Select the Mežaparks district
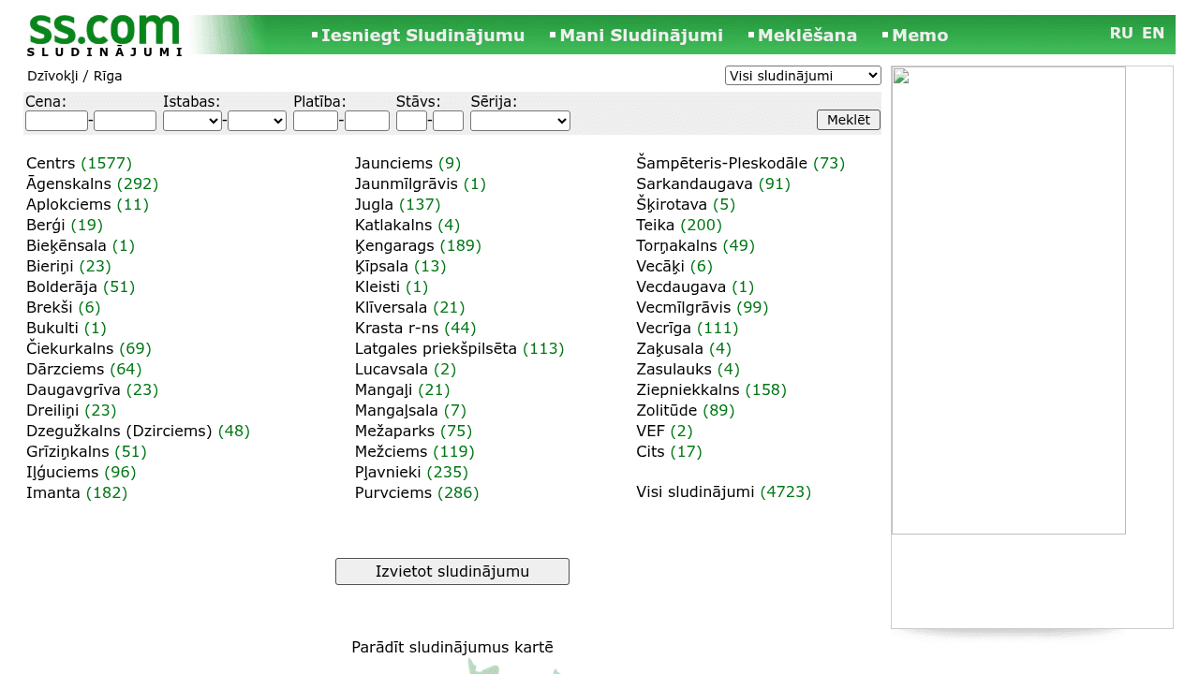 pyautogui.click(x=394, y=431)
